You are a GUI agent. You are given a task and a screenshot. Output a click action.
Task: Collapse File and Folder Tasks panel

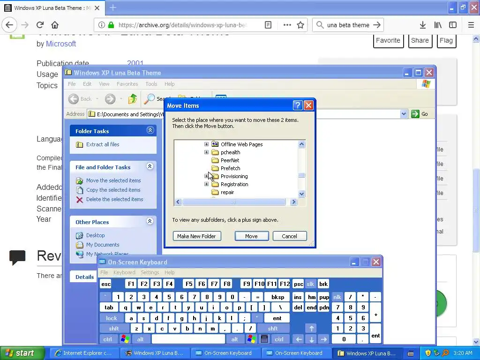pos(150,166)
